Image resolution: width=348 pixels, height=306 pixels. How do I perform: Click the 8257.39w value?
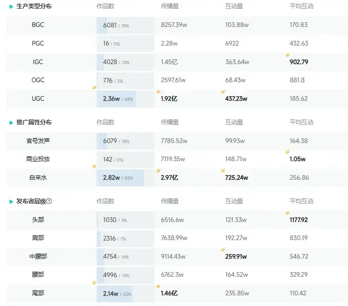174,25
